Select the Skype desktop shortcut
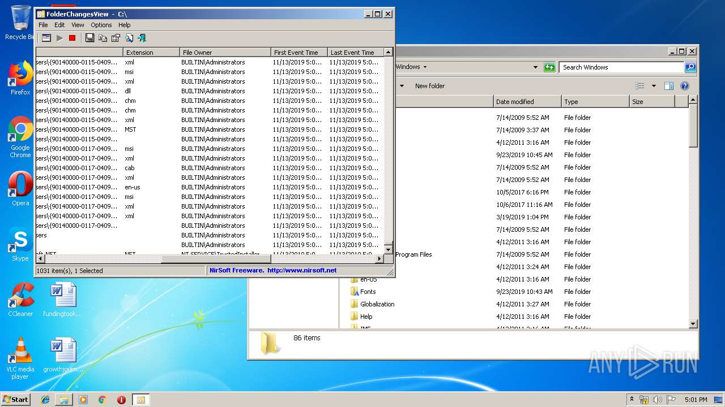Image resolution: width=725 pixels, height=407 pixels. click(x=20, y=244)
